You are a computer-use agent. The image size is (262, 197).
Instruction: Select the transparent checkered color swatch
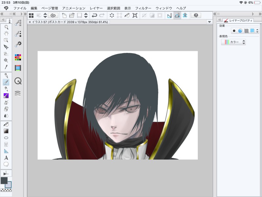point(6,190)
